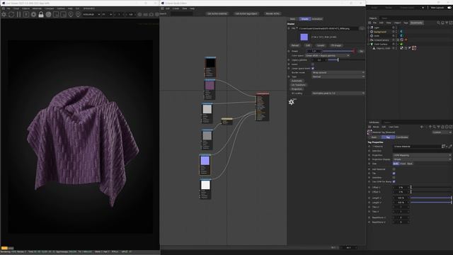Click the Get Active Material button
Viewport: 453px width, 255px height.
pyautogui.click(x=217, y=13)
